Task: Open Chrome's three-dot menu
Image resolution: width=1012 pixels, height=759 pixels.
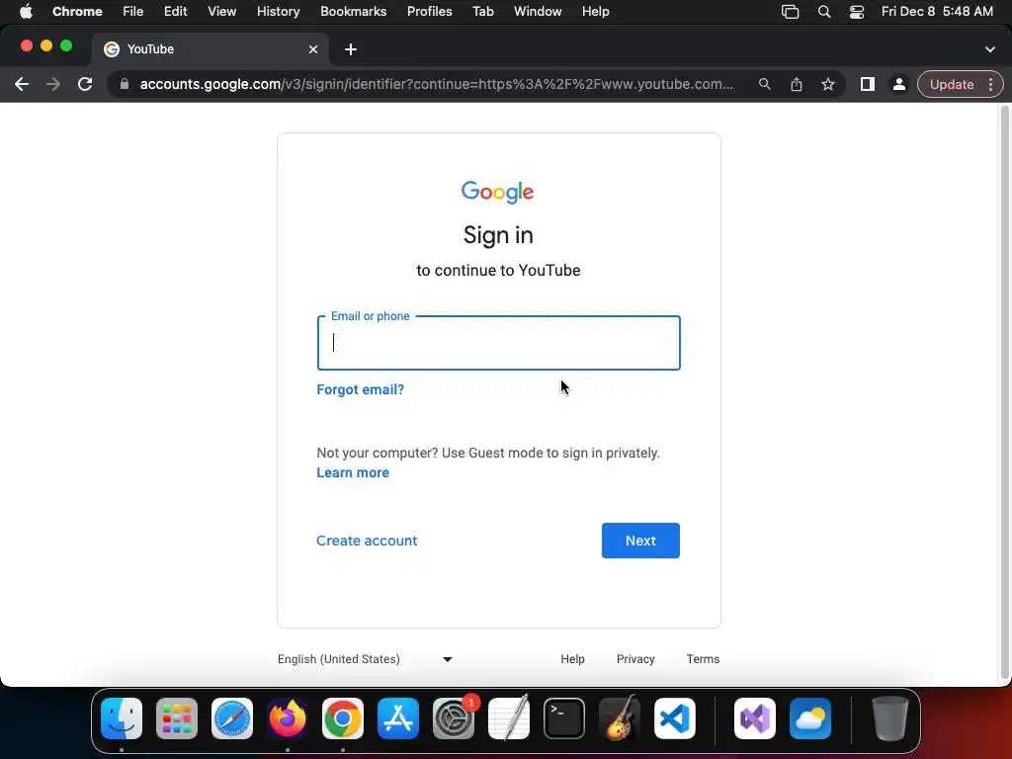Action: (990, 85)
